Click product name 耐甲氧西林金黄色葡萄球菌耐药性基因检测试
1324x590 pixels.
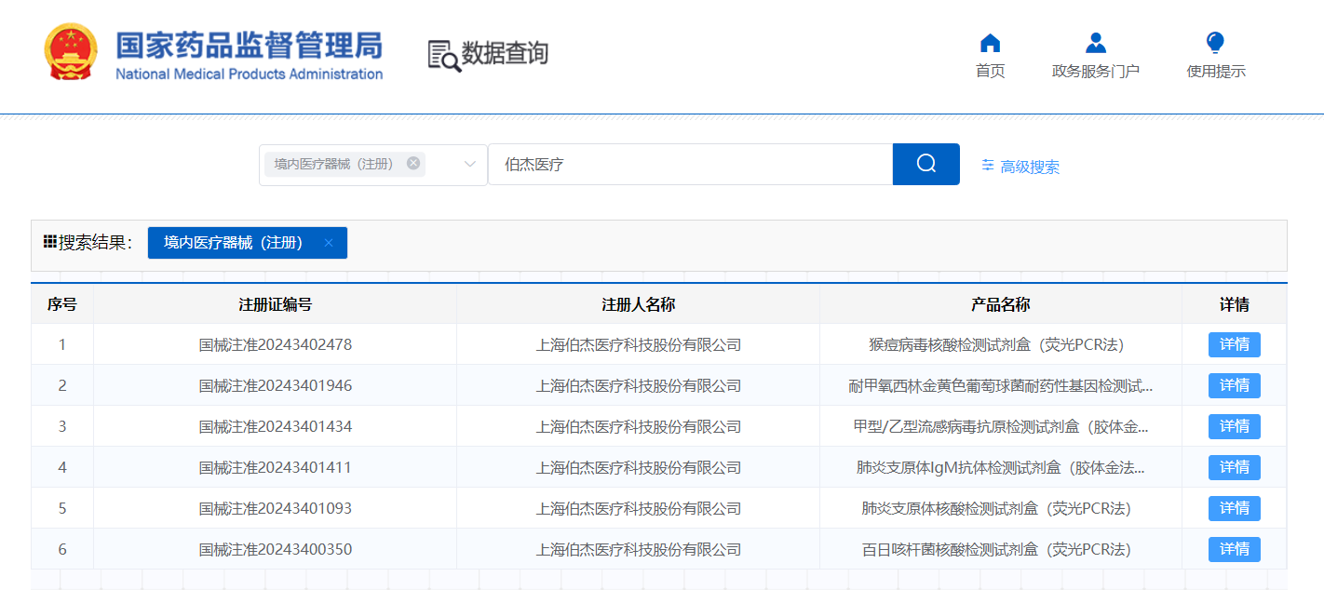1001,385
